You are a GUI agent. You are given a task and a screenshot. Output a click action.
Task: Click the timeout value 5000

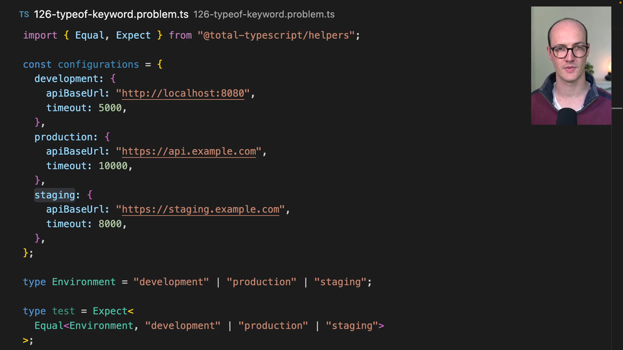[110, 108]
